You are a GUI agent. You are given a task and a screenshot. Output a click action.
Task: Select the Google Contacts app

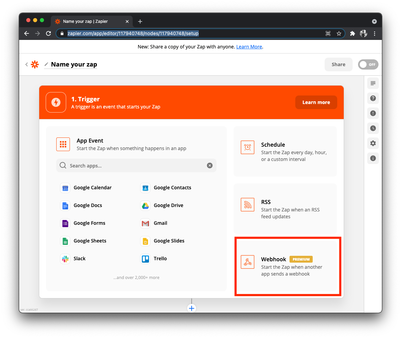(166, 188)
